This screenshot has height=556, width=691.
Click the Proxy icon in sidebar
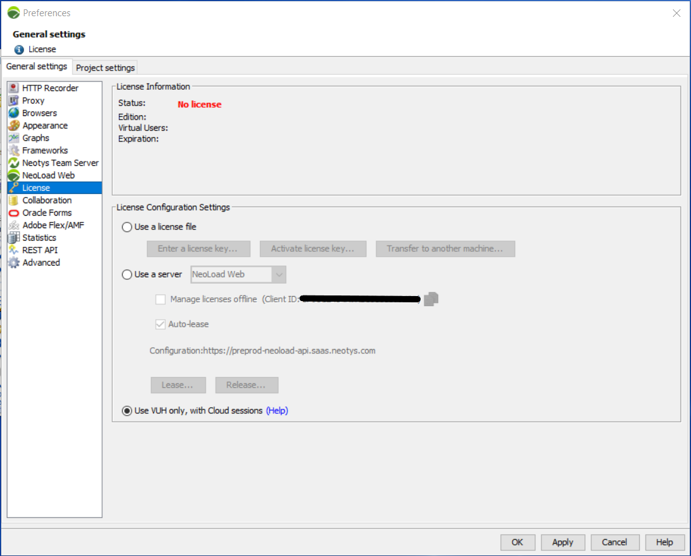pyautogui.click(x=14, y=100)
